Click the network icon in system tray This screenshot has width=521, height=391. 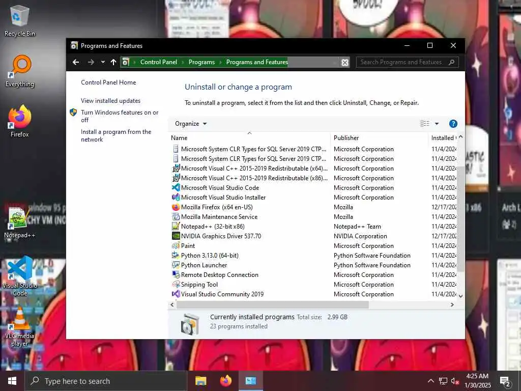pyautogui.click(x=443, y=381)
